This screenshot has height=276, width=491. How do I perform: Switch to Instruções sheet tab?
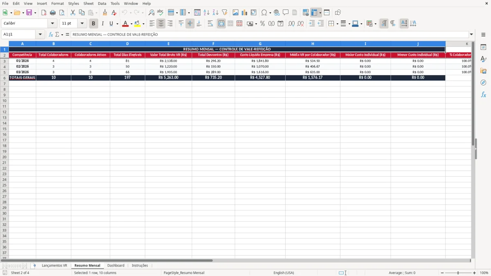140,266
